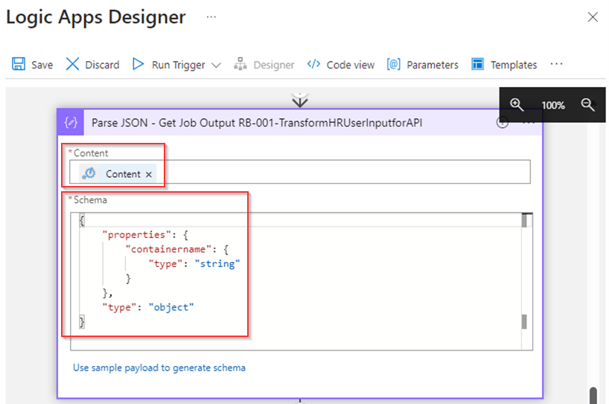Screen dimensions: 609x404
Task: Expand the Run Trigger dropdown chevron
Action: [x=216, y=65]
